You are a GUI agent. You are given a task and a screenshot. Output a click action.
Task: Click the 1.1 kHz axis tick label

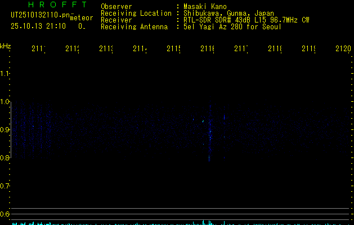click(5, 74)
